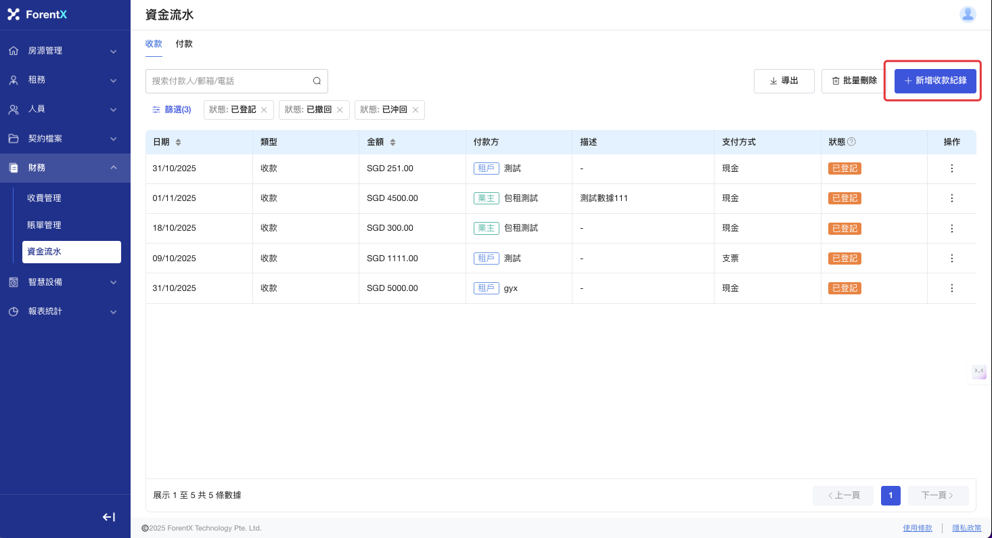Remove the 已沖回 status filter tag

(x=415, y=110)
